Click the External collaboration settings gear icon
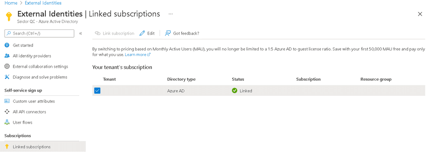Screen dimensions: 430x156 [x=7, y=66]
